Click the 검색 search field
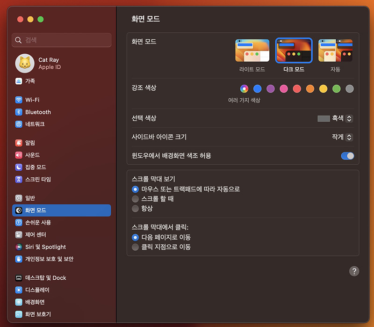The width and height of the screenshot is (374, 327). 62,40
